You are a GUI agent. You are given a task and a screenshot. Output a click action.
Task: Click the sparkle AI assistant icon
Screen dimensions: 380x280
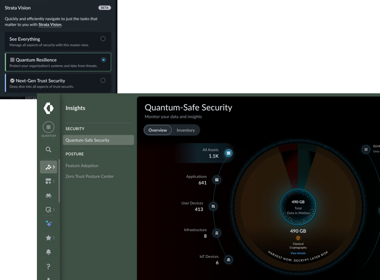pos(48,223)
